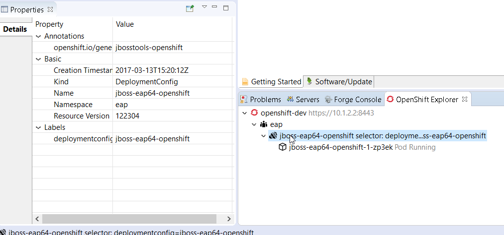Screen dimensions: 504x235
Task: Click the pod cube icon for jboss-eap64-openshift-1-zp3ek
Action: pos(283,147)
